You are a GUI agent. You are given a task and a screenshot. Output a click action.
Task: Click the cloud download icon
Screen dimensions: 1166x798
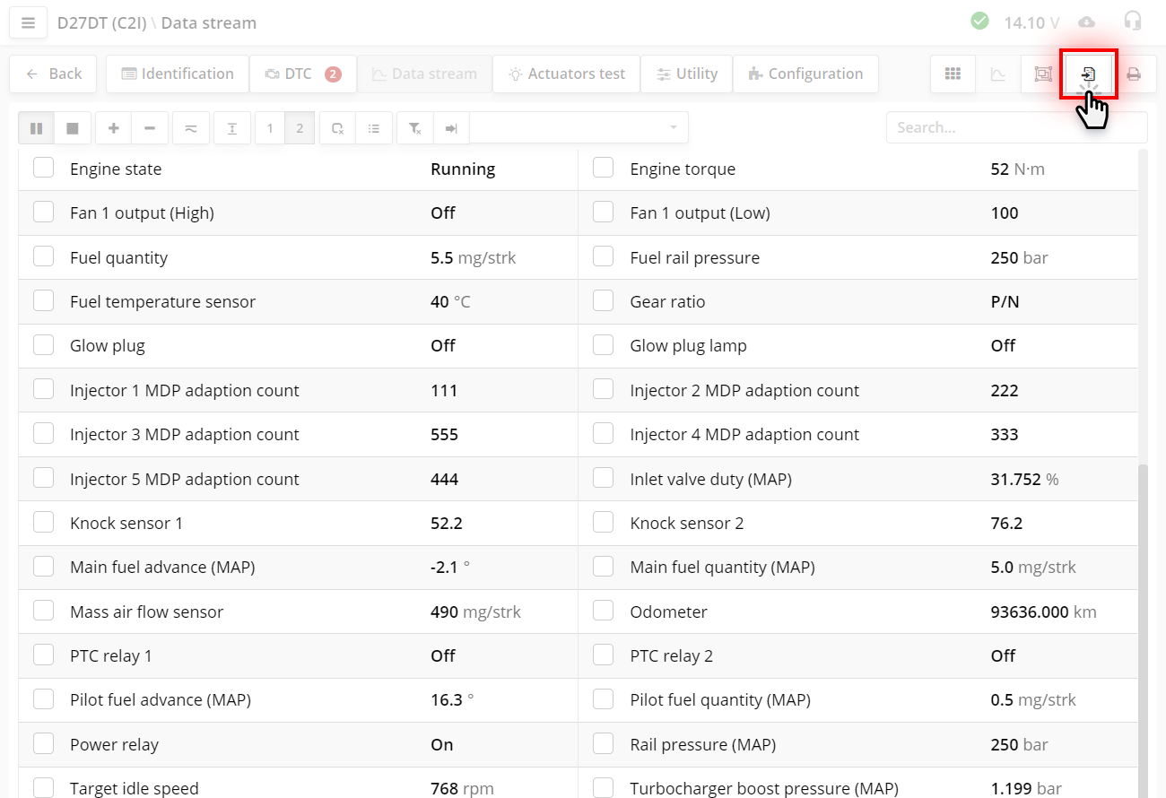click(x=1086, y=22)
